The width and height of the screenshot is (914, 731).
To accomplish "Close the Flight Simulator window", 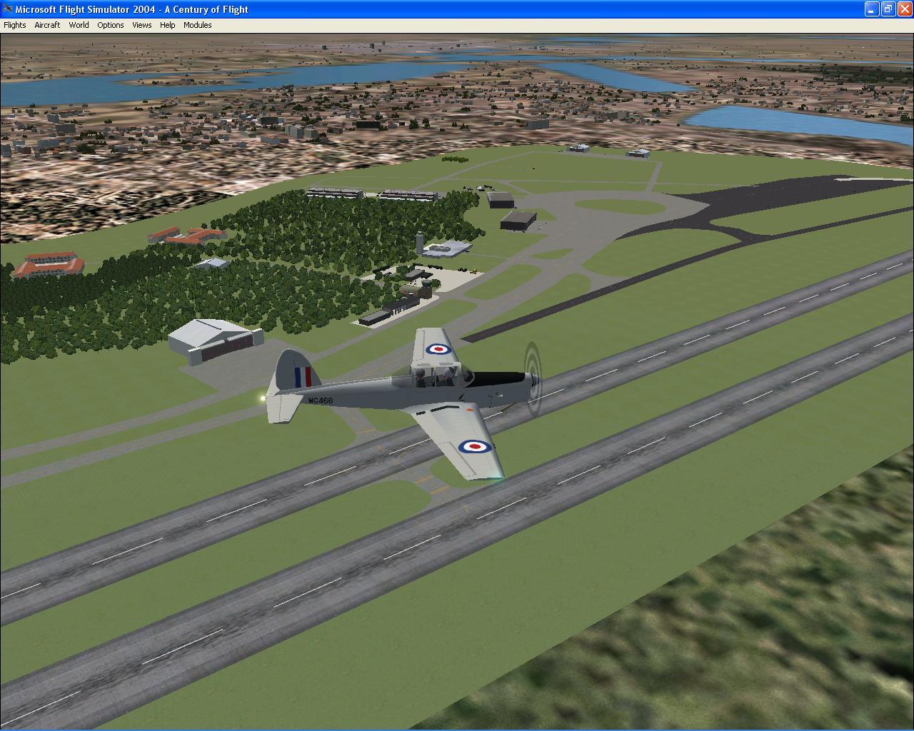I will [x=904, y=9].
